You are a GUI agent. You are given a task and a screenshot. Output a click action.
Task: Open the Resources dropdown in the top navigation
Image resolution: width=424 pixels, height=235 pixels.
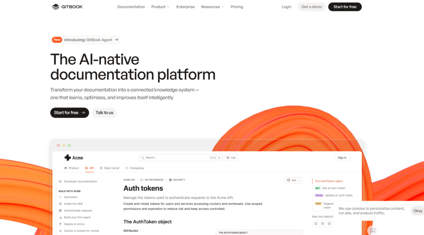tap(212, 7)
